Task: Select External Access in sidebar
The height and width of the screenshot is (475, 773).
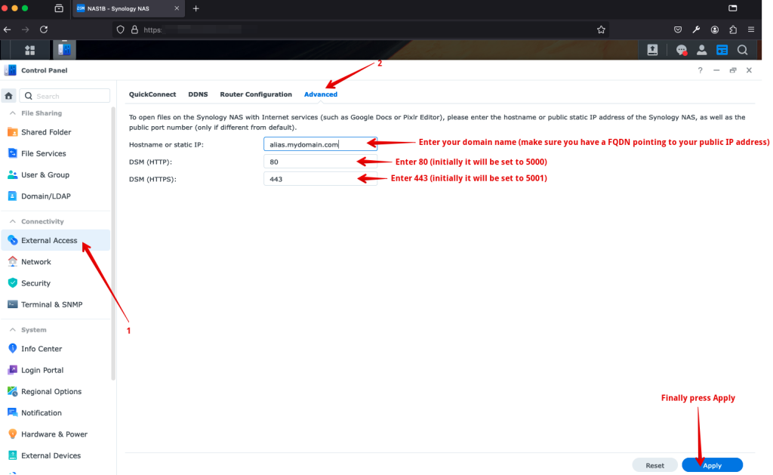Action: (x=56, y=240)
